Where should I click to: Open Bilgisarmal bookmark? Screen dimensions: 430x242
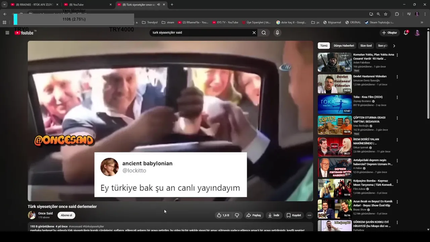[x=332, y=23]
